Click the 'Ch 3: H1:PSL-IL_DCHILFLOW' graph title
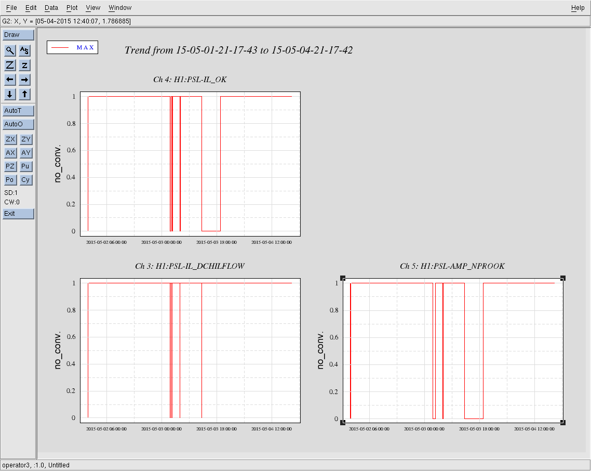 [190, 266]
